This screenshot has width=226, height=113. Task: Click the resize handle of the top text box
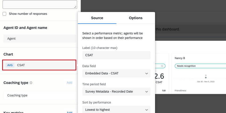(x=75, y=7)
